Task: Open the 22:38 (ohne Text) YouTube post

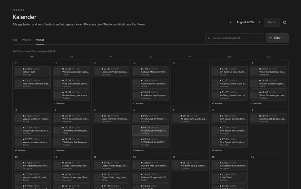Action: click(x=32, y=72)
